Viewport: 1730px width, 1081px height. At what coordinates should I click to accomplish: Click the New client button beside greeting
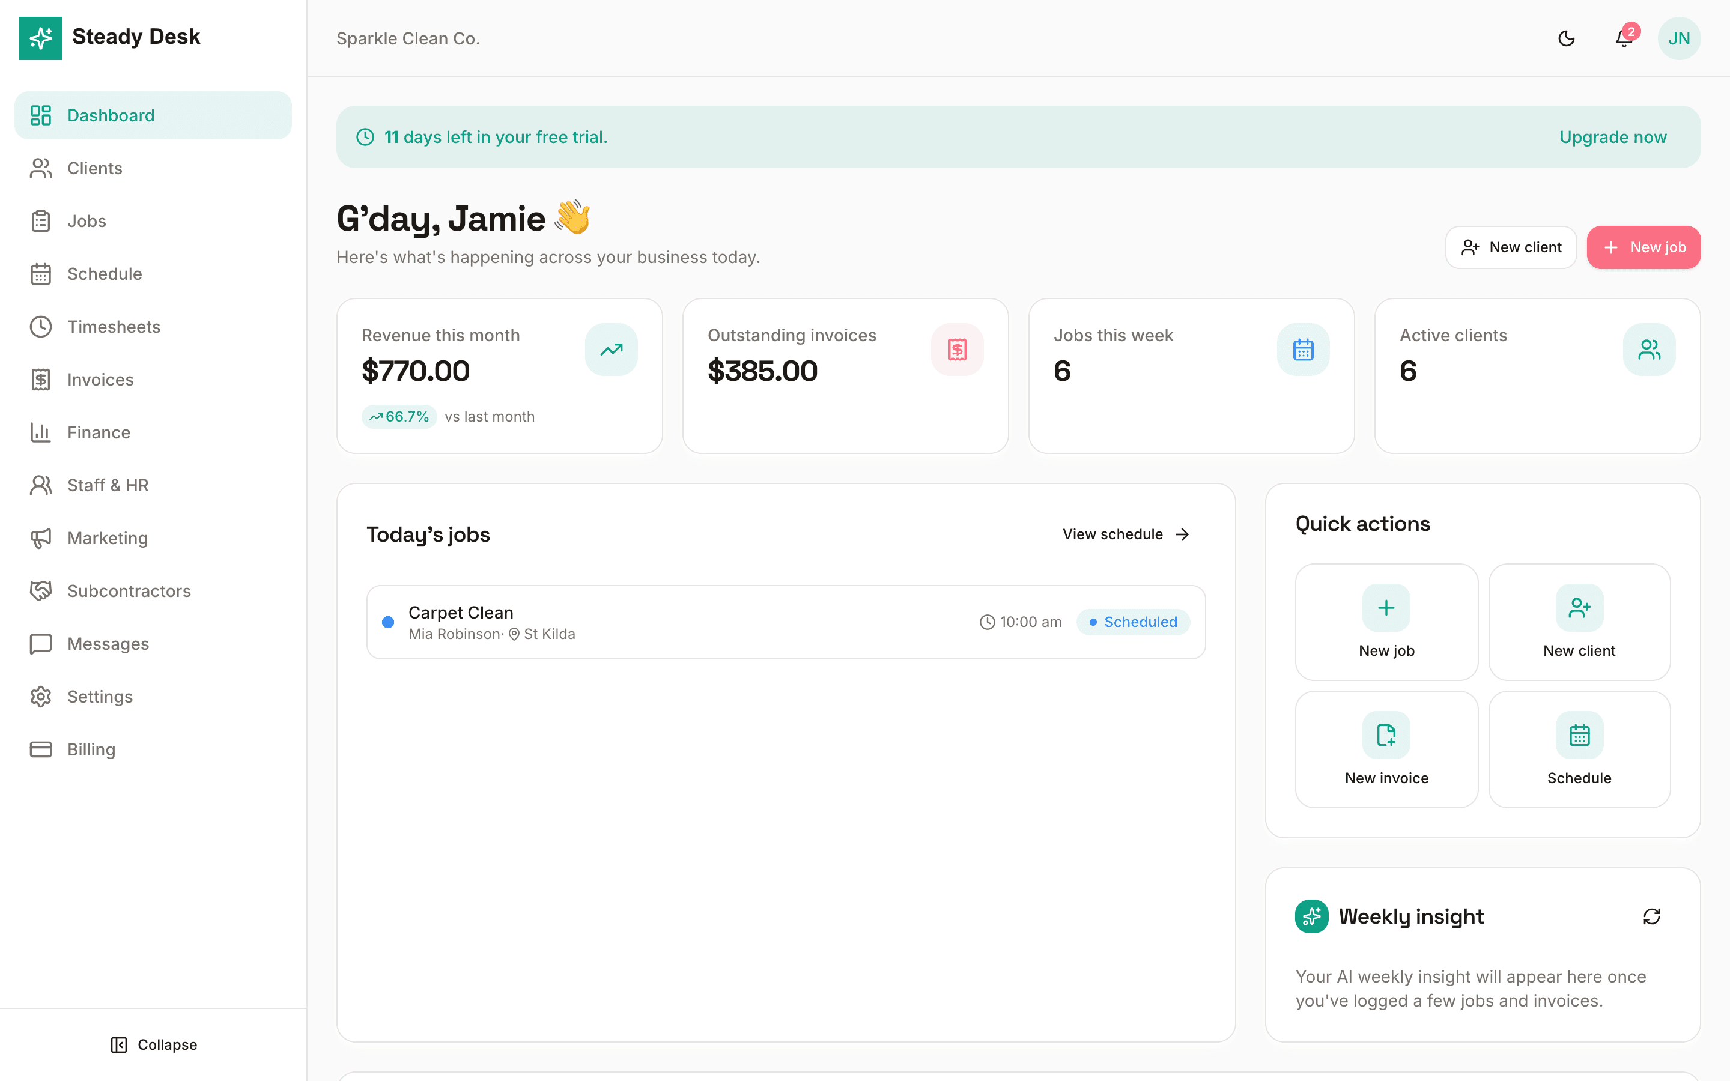[x=1511, y=247]
